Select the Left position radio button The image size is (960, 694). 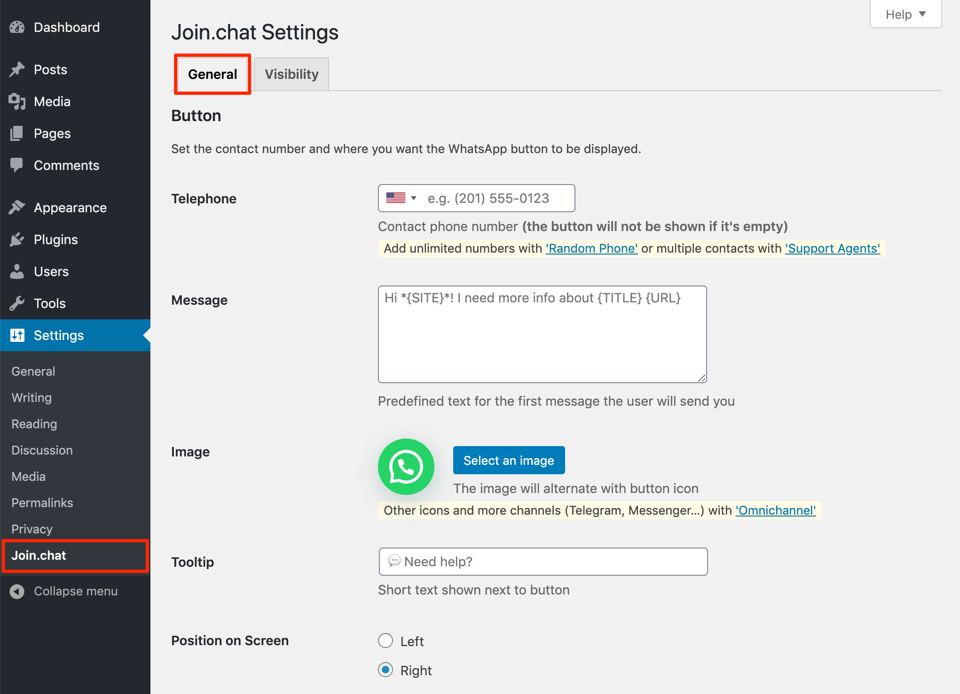386,641
